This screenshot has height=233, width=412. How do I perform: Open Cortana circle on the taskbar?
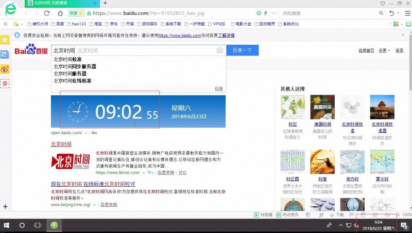(22, 225)
